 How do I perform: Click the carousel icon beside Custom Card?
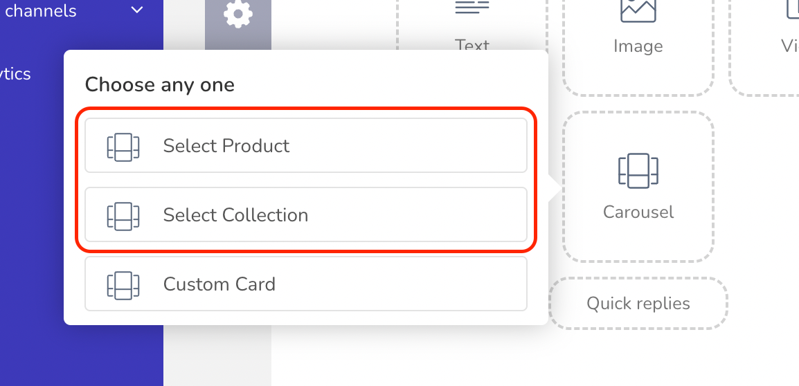[x=123, y=285]
